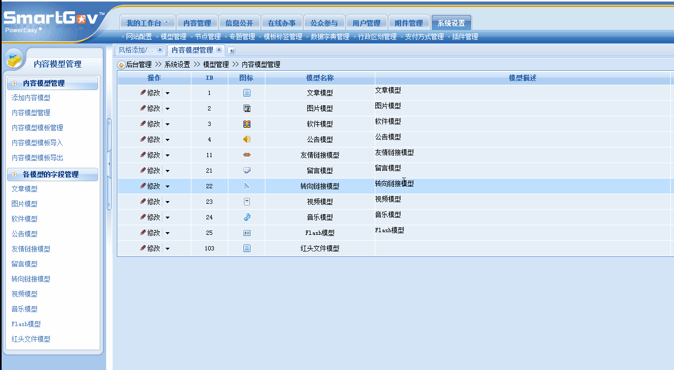Click the message board speech bubble icon
Image resolution: width=674 pixels, height=370 pixels.
(x=247, y=171)
